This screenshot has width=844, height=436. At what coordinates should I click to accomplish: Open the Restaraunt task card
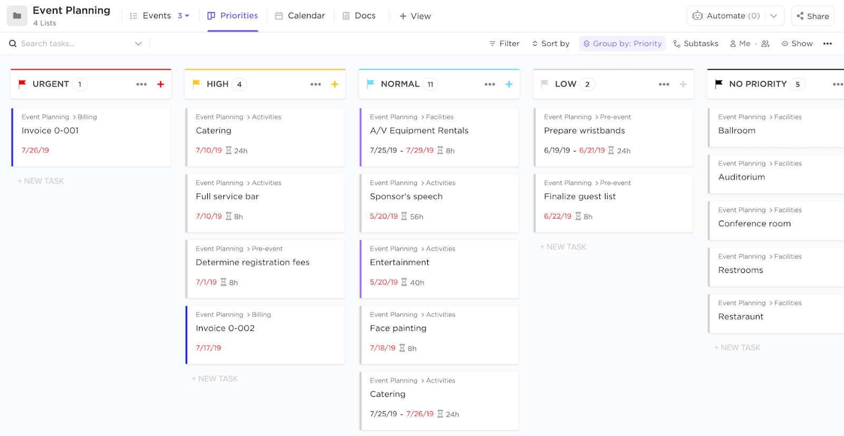(776, 314)
